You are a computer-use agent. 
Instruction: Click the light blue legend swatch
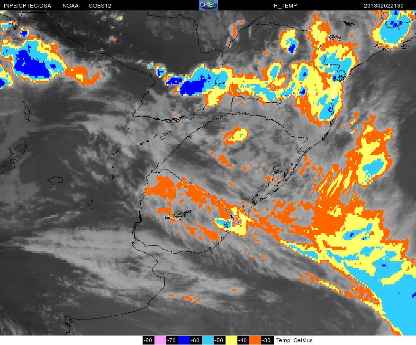click(208, 340)
